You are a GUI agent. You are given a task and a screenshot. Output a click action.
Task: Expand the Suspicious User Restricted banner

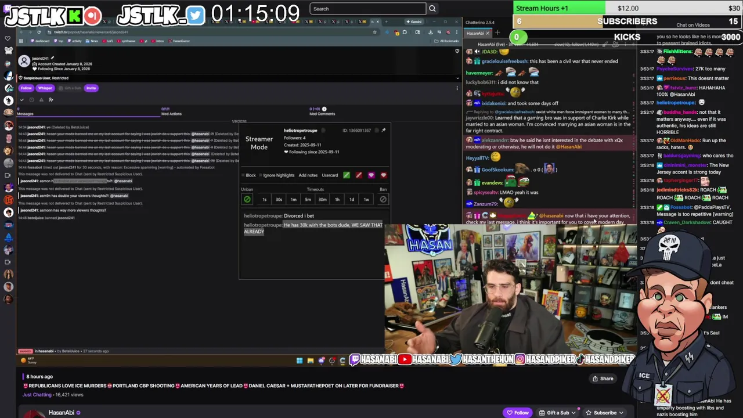point(457,78)
